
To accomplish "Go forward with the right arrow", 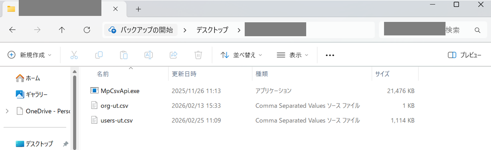I will (x=37, y=30).
